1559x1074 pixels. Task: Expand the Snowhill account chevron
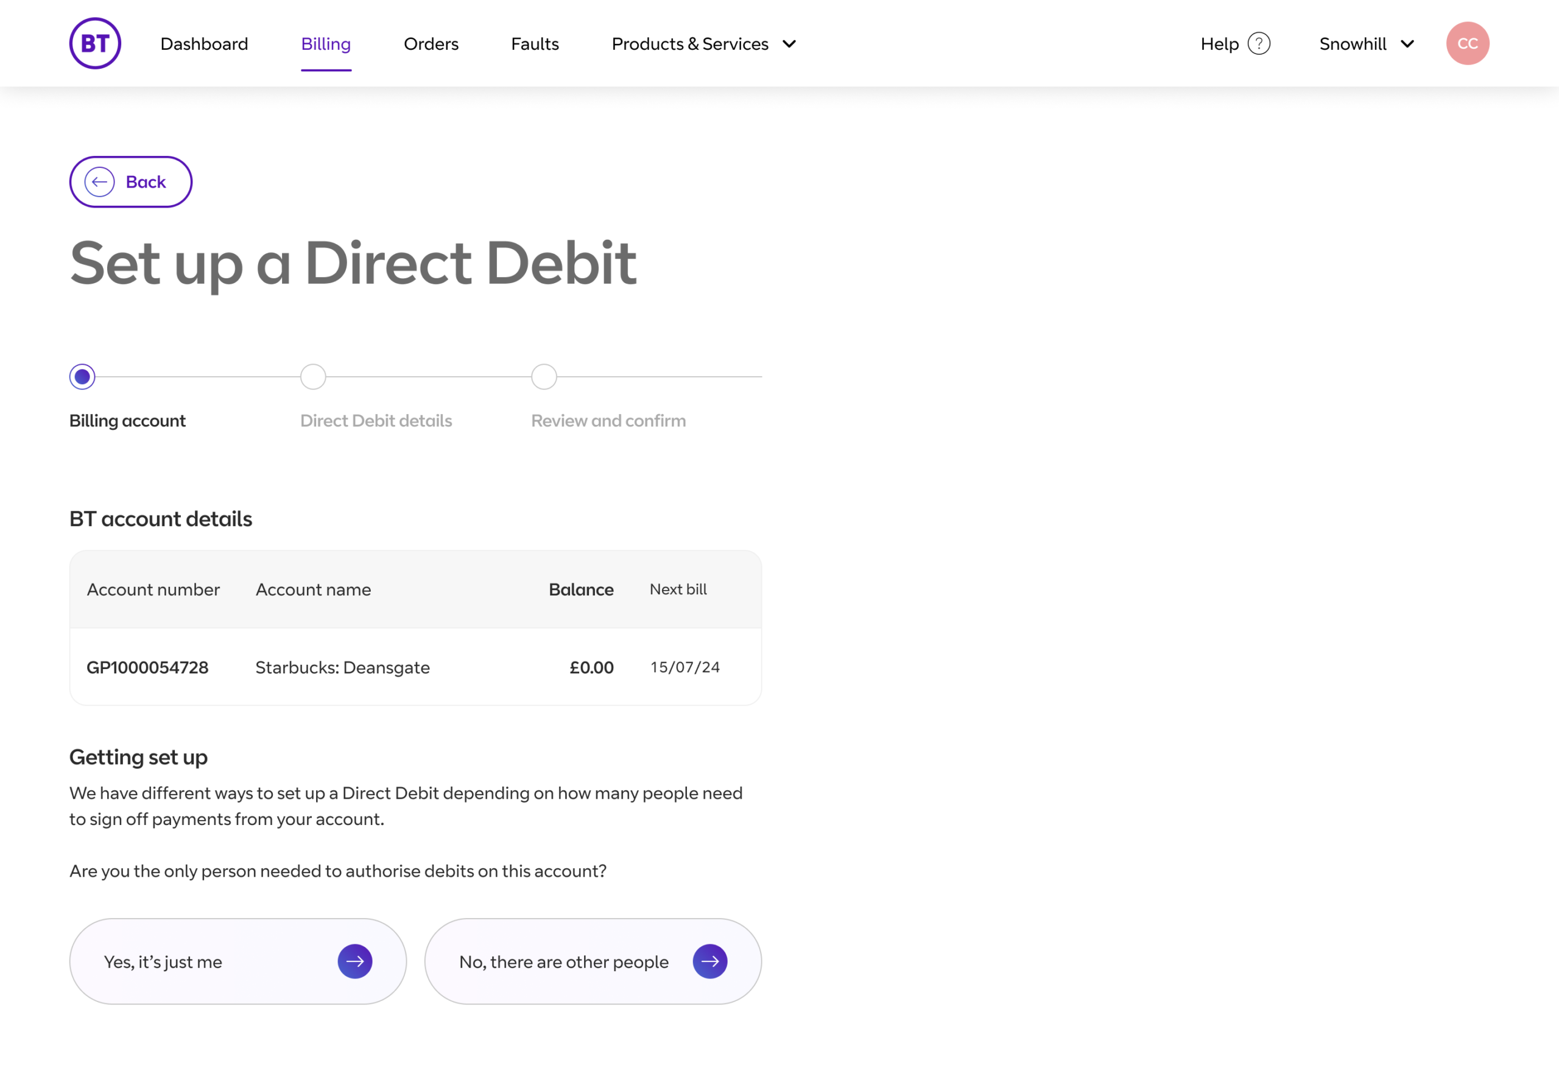pyautogui.click(x=1407, y=44)
